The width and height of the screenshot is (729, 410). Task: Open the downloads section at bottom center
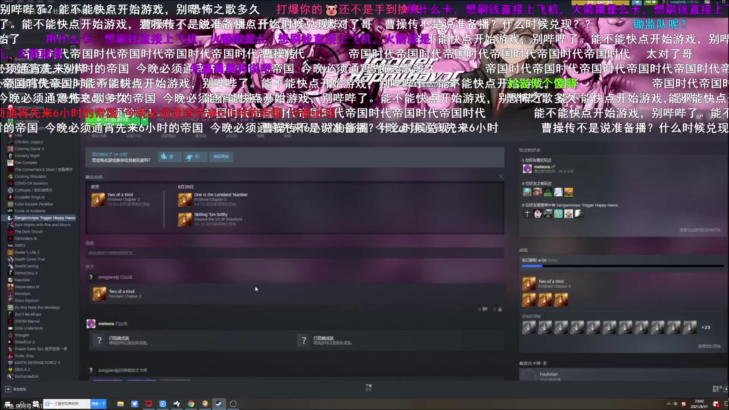click(x=369, y=387)
